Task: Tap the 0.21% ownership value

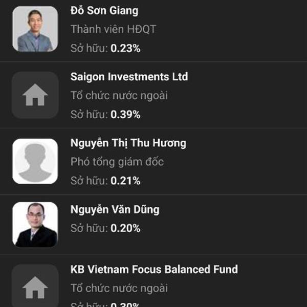Action: tap(125, 181)
